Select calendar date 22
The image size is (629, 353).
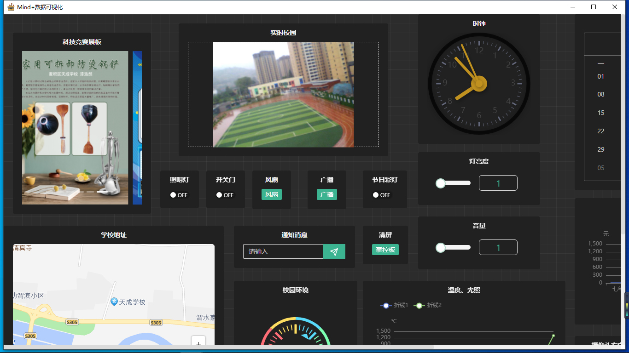click(x=601, y=131)
